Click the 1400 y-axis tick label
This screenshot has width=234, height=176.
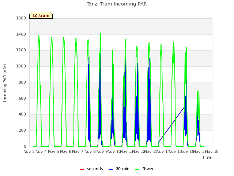tap(21, 34)
